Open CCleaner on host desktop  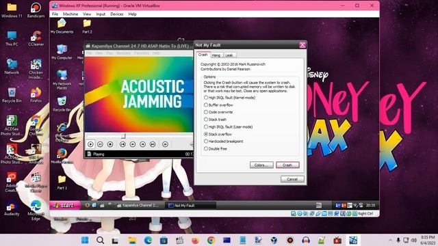(36, 38)
